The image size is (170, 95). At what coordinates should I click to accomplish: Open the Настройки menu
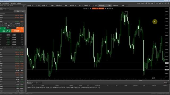click(x=13, y=3)
